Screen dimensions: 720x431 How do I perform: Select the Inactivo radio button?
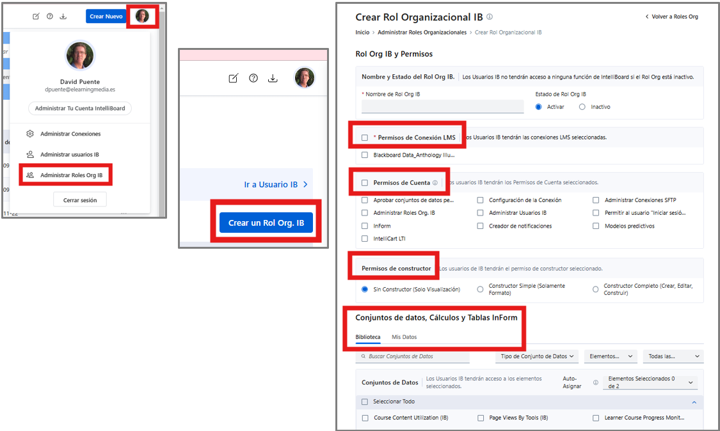coord(582,107)
